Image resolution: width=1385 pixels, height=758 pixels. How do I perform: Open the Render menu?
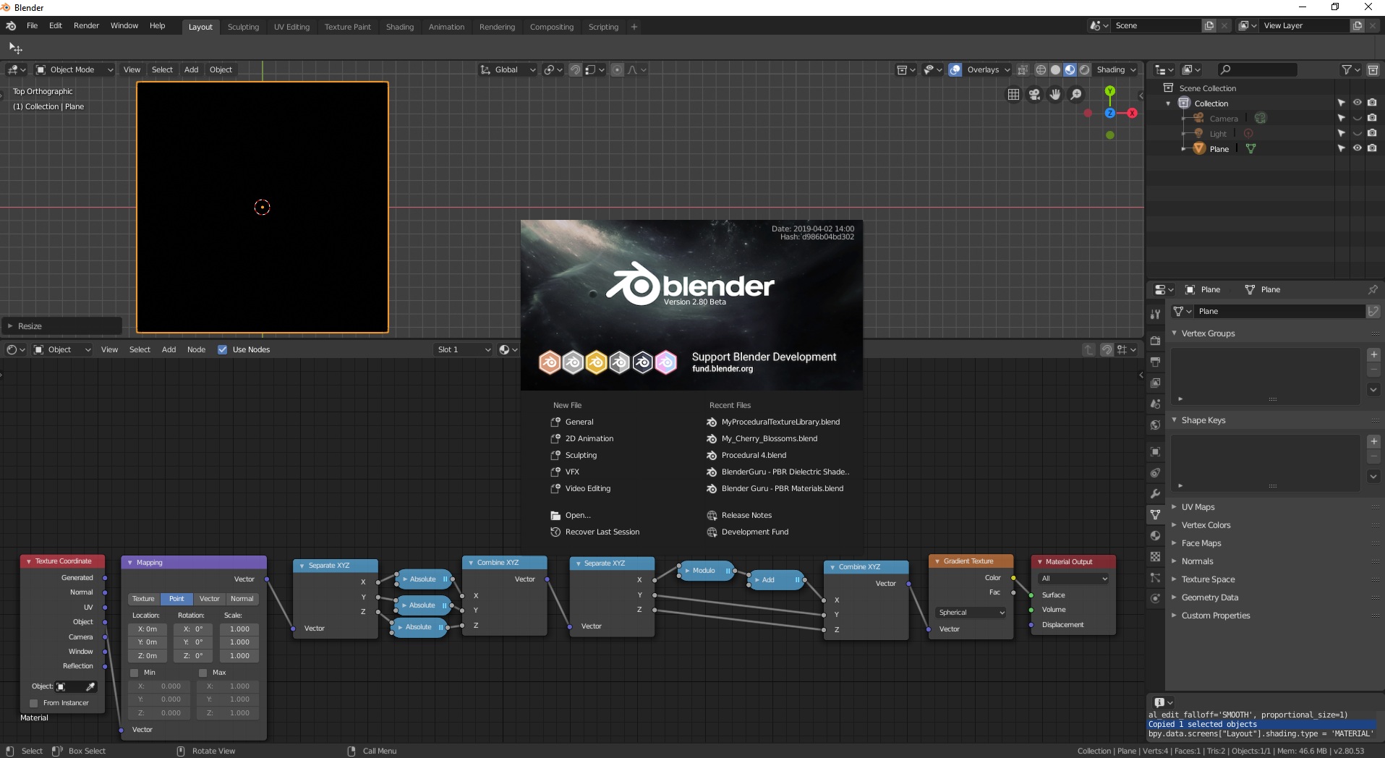point(86,25)
